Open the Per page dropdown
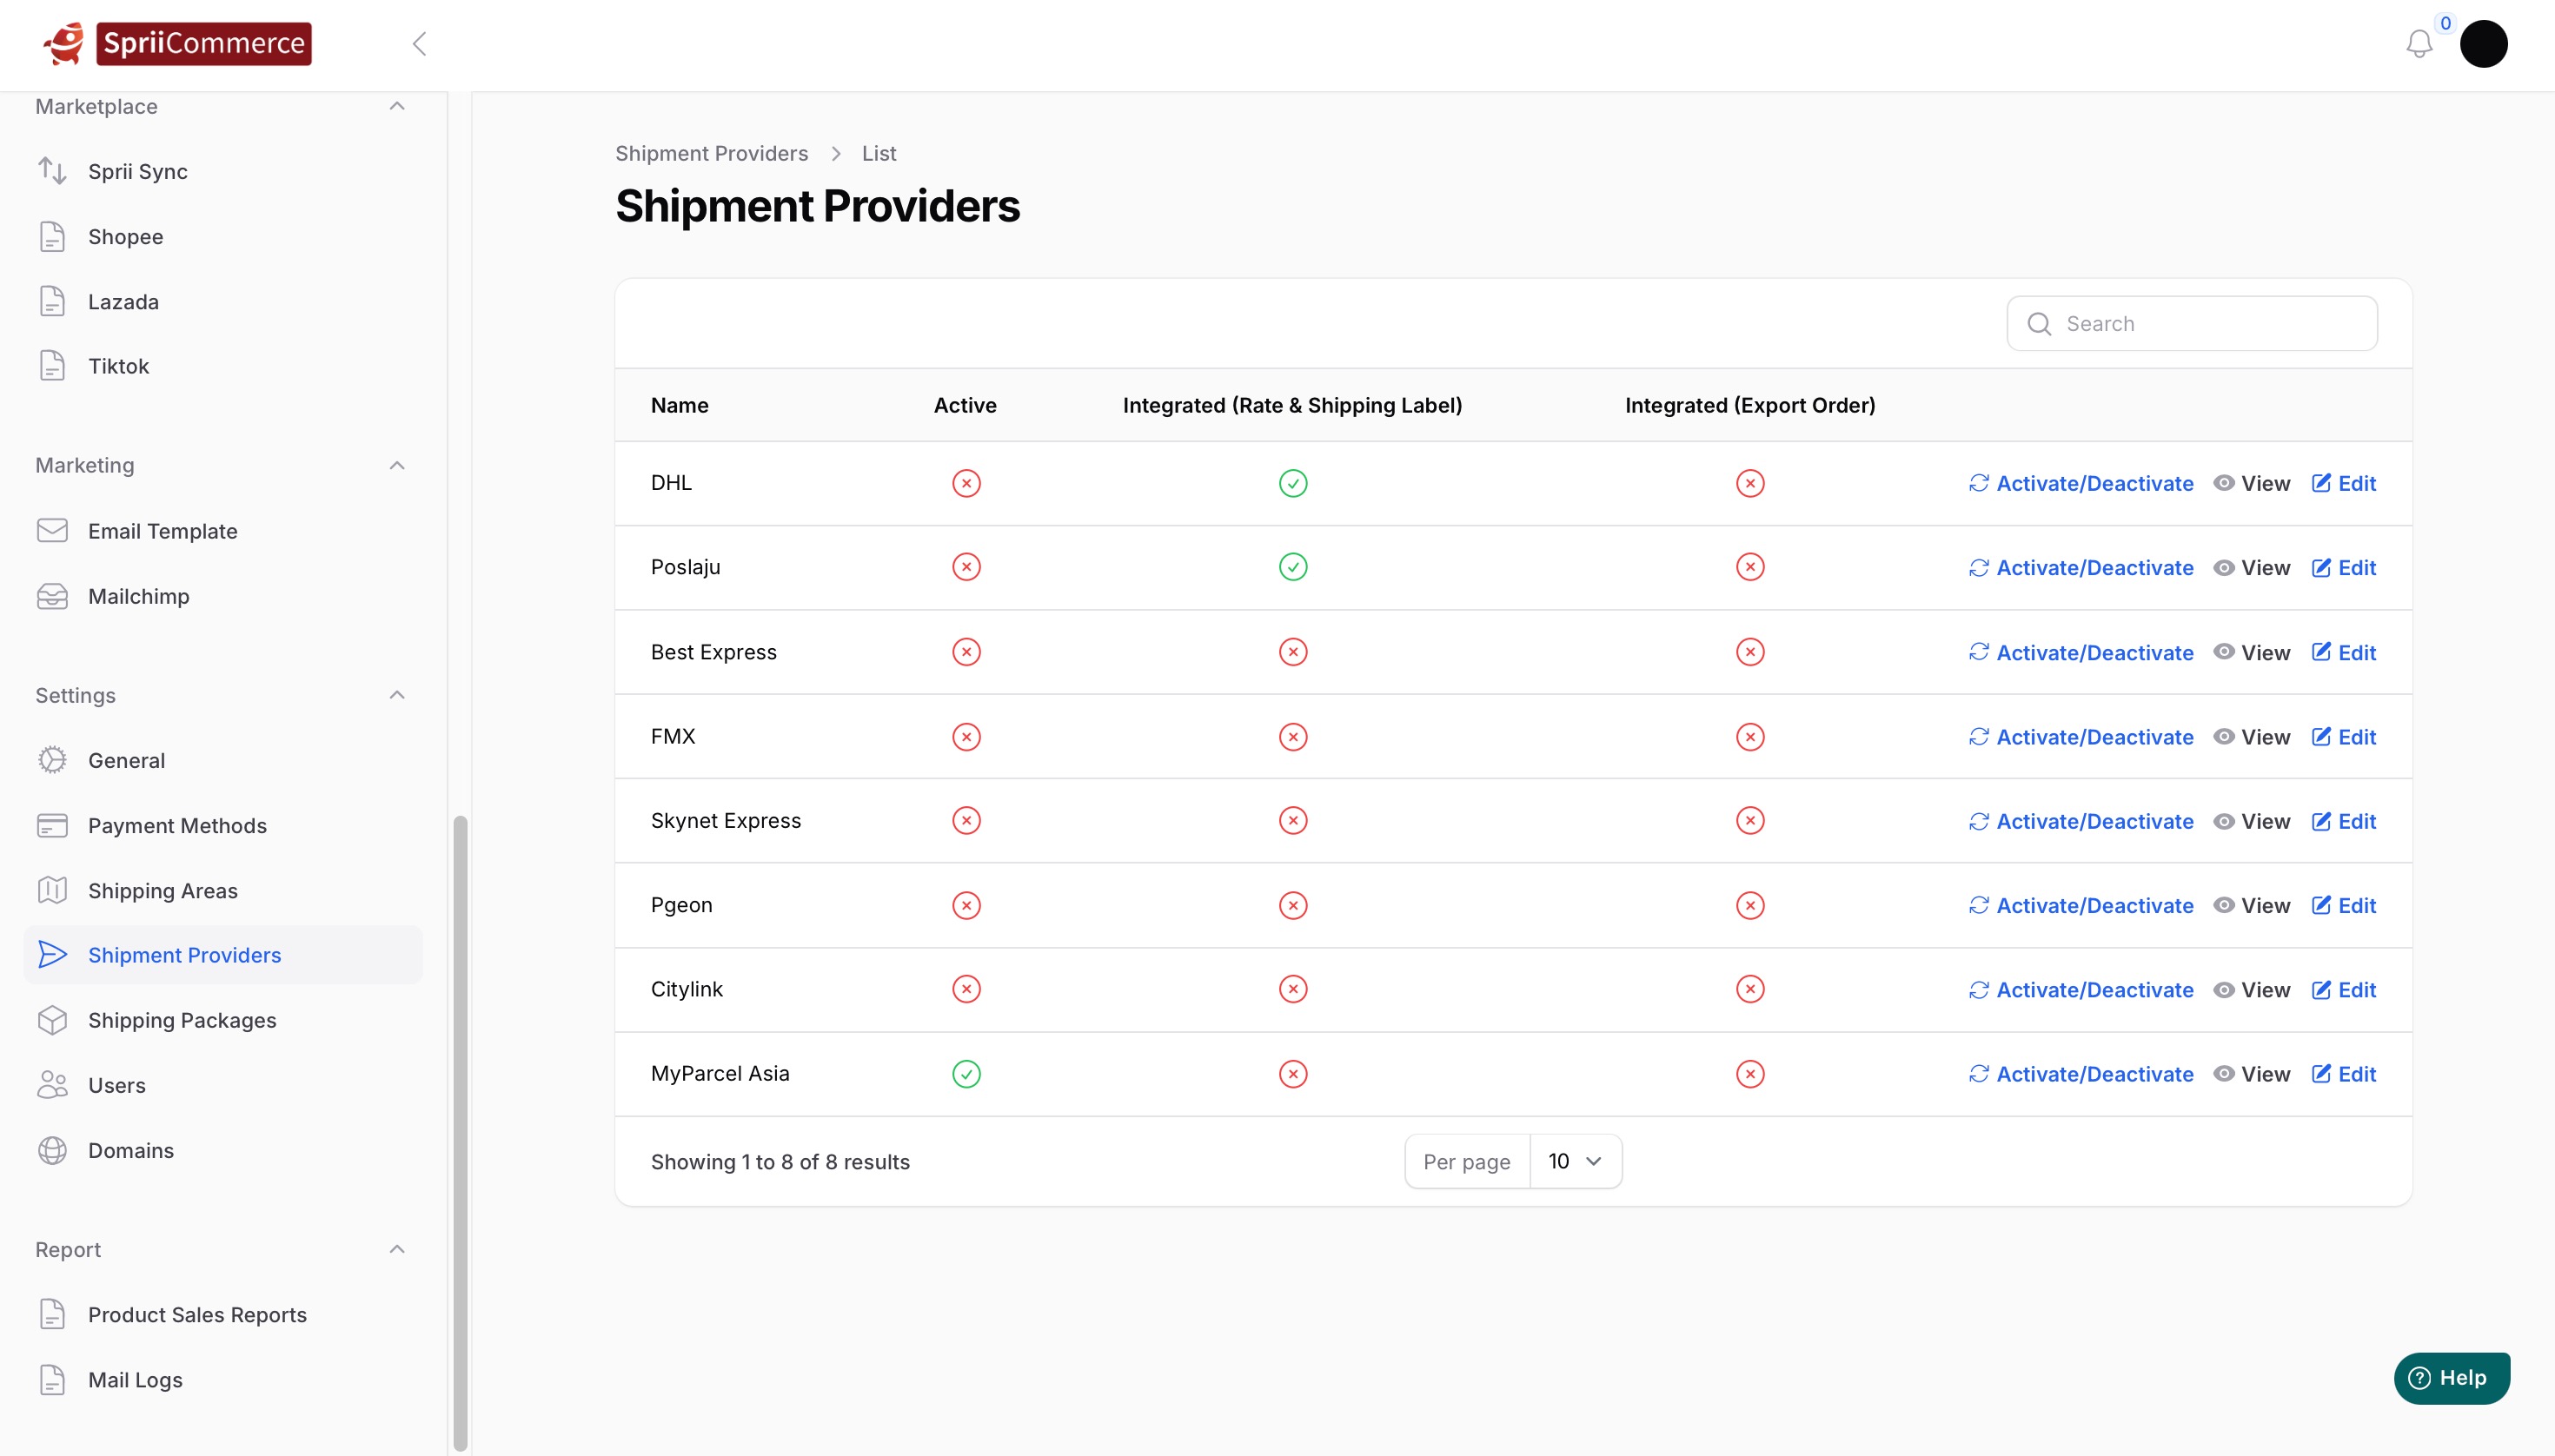 1575,1161
